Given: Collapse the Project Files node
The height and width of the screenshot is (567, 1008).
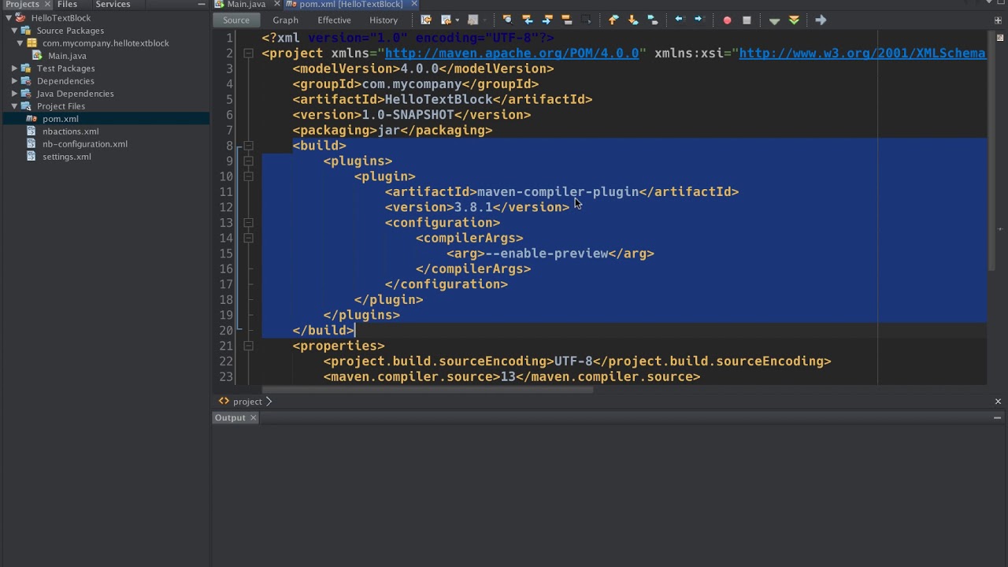Looking at the screenshot, I should click(15, 106).
